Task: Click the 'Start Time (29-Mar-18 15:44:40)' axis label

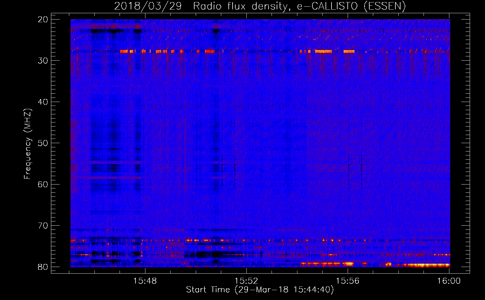Action: click(x=260, y=290)
